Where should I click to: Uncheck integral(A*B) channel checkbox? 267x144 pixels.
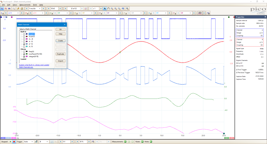[24, 56]
